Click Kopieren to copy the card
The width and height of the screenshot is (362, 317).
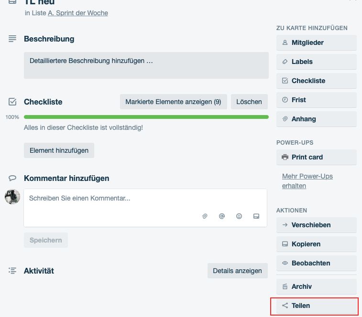(x=316, y=244)
